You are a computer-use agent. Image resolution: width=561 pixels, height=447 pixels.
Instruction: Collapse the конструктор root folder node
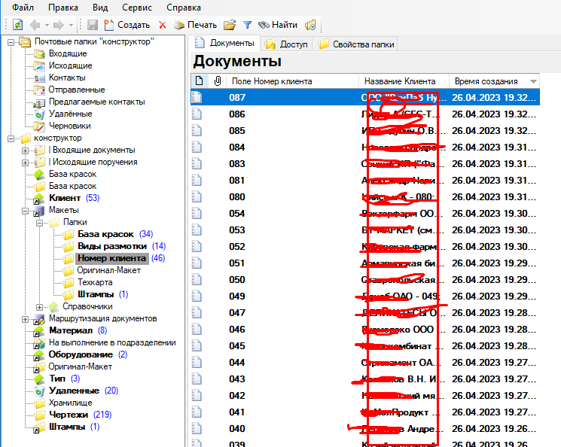pyautogui.click(x=11, y=138)
